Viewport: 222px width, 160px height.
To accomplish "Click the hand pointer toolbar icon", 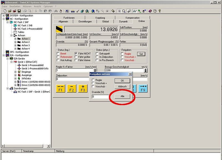I will [60, 11].
